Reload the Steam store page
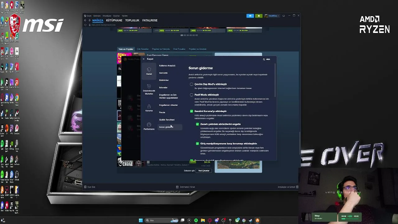 85,25
